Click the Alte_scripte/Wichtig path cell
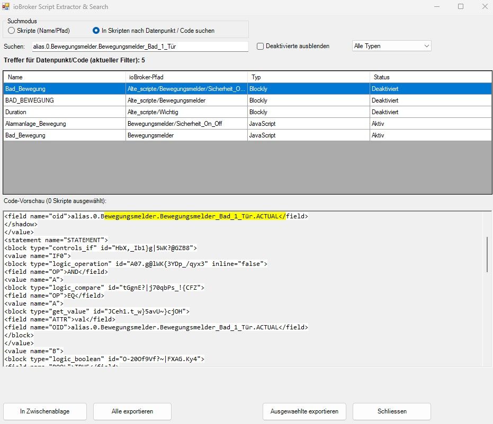 coord(186,112)
